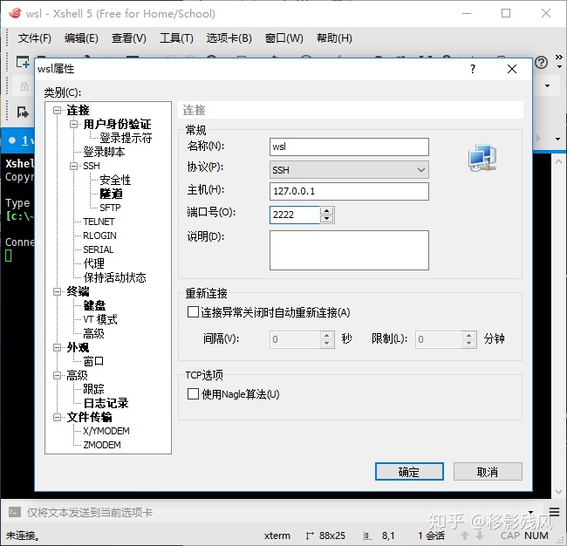Click the new session icon in Xshell toolbar
This screenshot has width=567, height=546.
click(x=23, y=62)
